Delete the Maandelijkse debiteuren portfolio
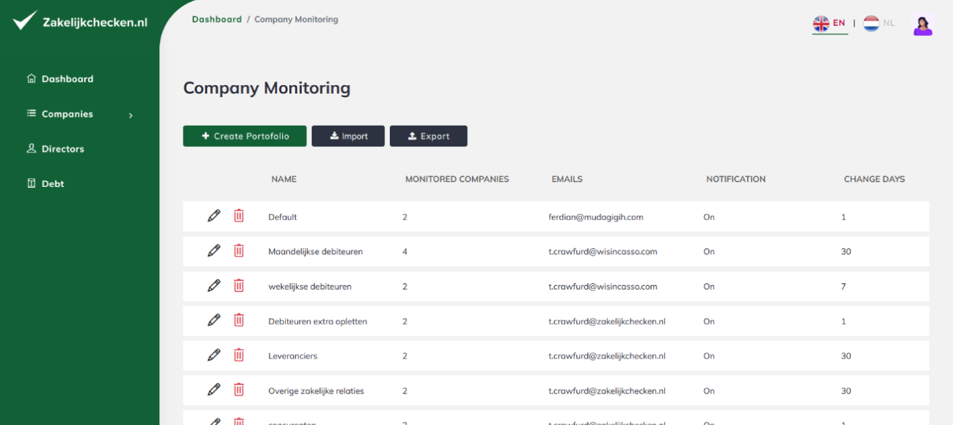953x425 pixels. [x=239, y=251]
